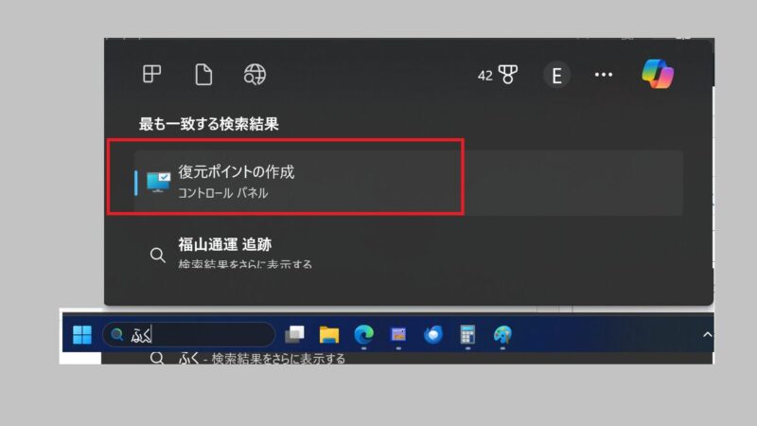Screen dimensions: 757x426
Task: Launch Microsoft Edge from the taskbar
Action: tap(364, 334)
